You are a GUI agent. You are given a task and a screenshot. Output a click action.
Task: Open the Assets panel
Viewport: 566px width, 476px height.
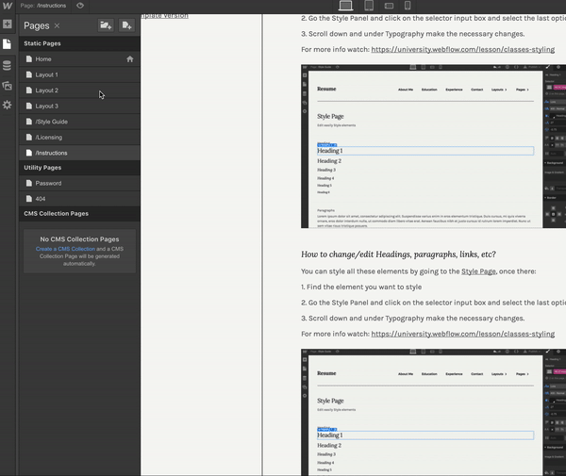[x=8, y=85]
